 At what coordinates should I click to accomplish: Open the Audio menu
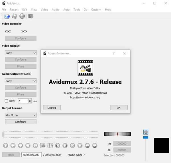pos(56,10)
